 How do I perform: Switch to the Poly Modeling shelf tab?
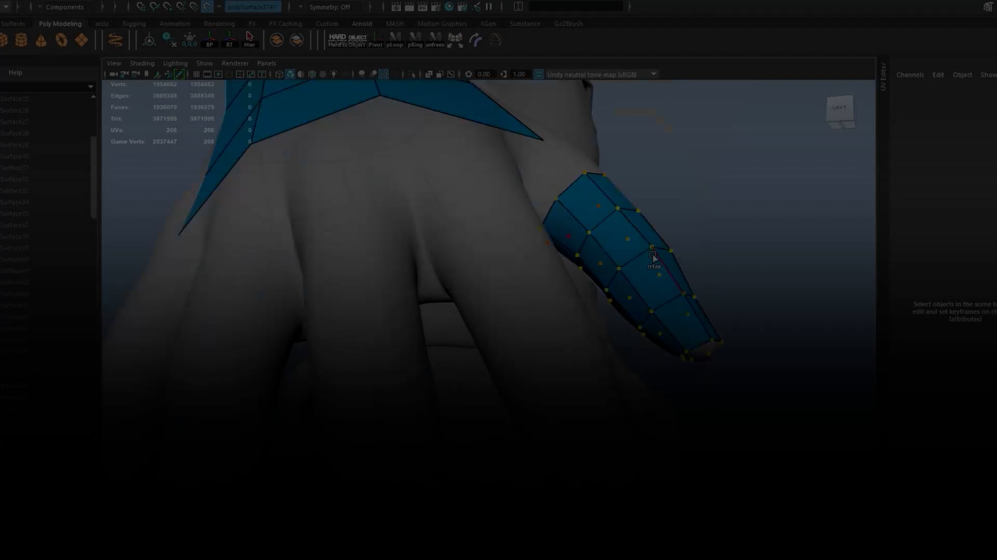click(60, 24)
